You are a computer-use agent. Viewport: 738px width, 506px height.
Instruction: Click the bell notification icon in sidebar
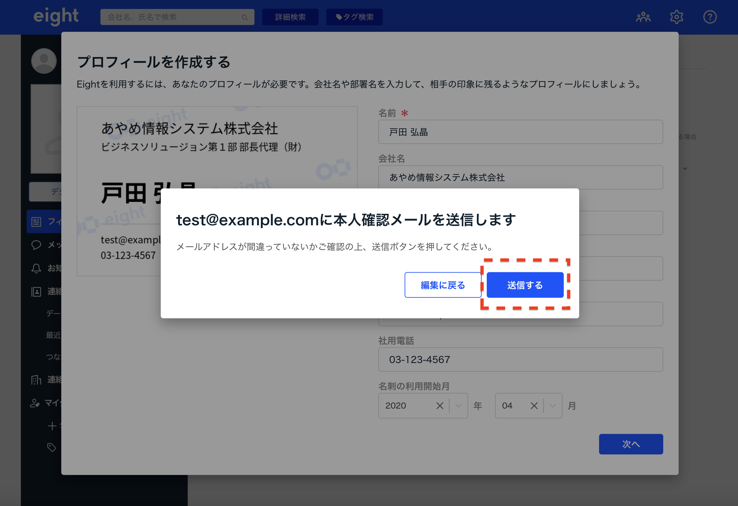tap(36, 268)
